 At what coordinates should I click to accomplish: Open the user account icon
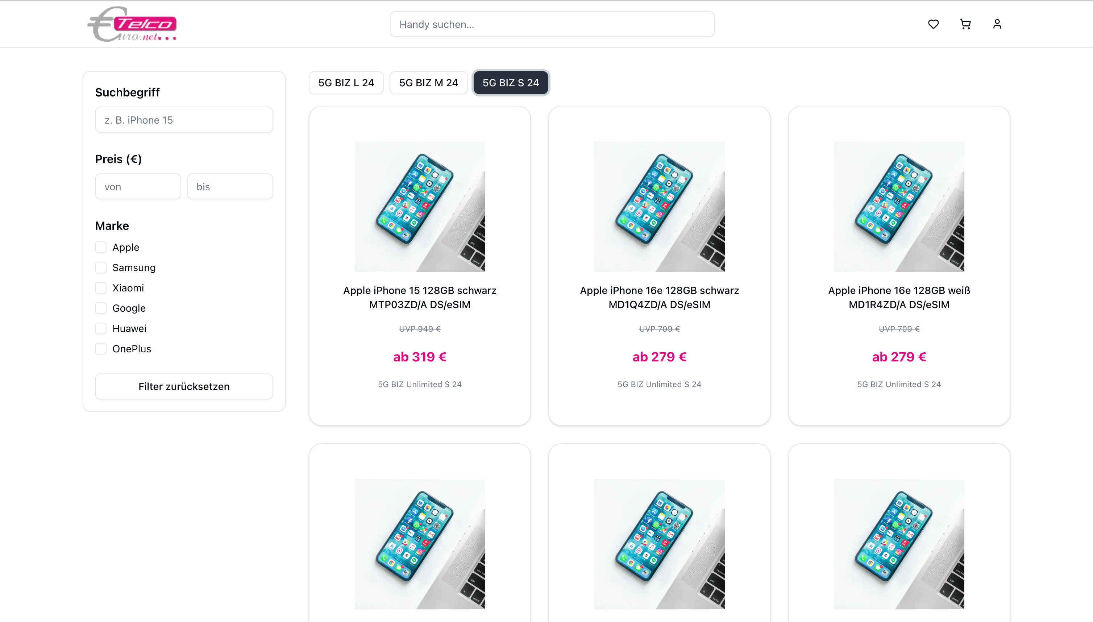pos(997,24)
